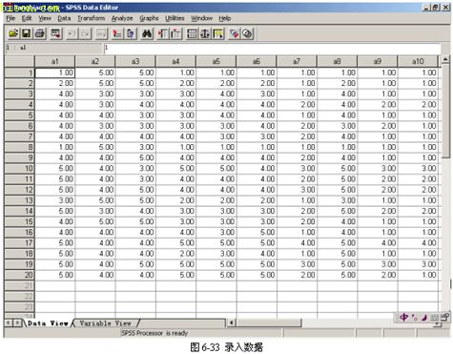Click the Insert Variable toolbar icon
453x354 pixels.
pos(175,33)
